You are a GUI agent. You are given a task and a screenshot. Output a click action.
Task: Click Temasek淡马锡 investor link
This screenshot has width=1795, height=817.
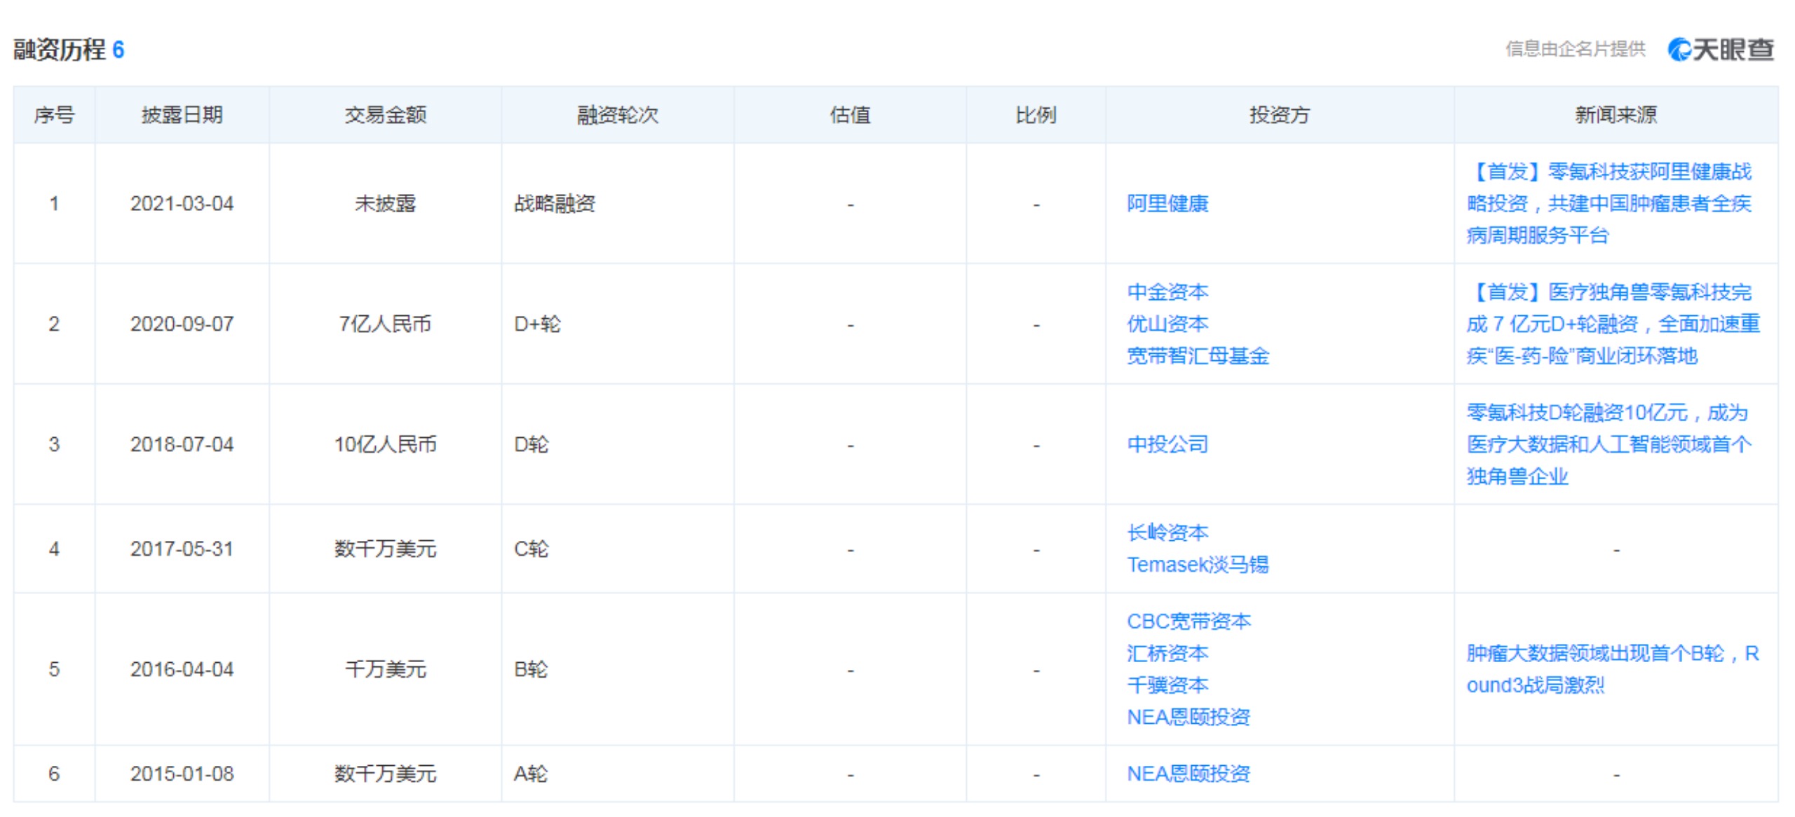point(1197,565)
